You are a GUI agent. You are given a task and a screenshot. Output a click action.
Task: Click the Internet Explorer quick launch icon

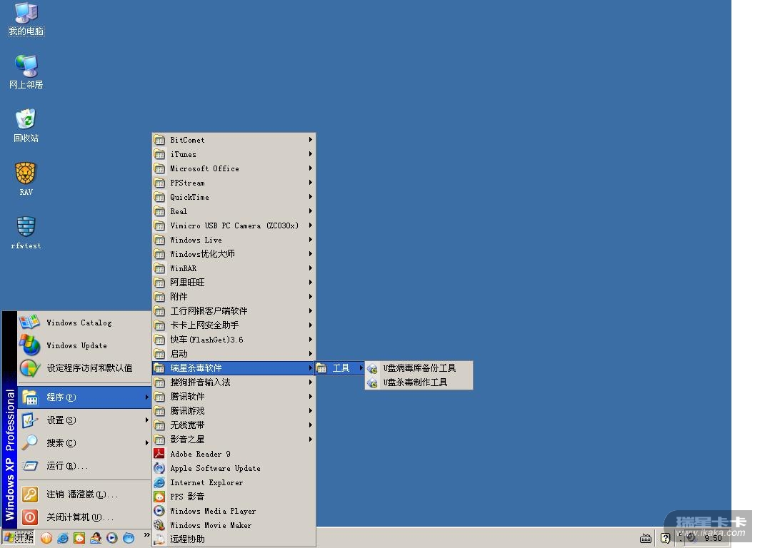point(63,538)
